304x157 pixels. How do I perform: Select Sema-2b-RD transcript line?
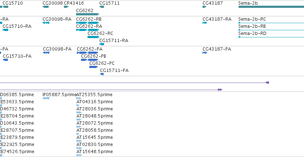point(271,37)
